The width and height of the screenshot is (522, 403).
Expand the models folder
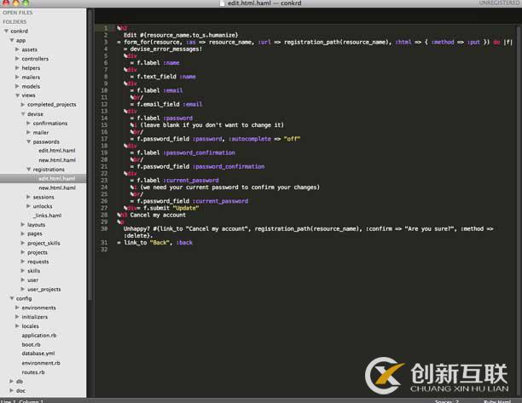coord(17,86)
